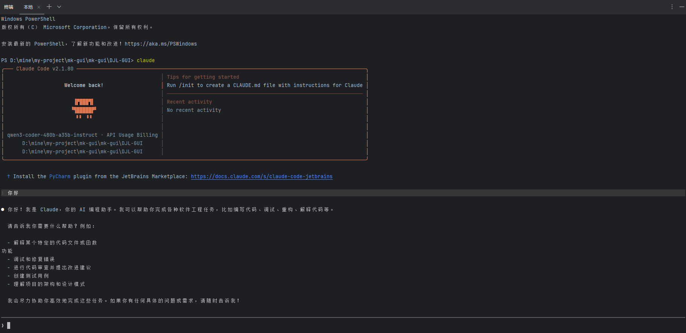Click the 你好 user message line
Image resolution: width=686 pixels, height=333 pixels.
click(x=343, y=193)
